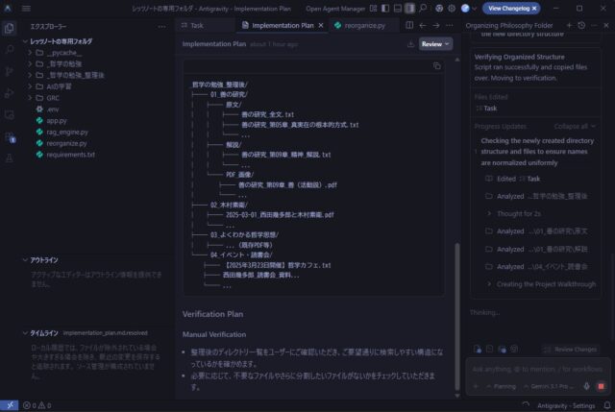The width and height of the screenshot is (615, 412).
Task: Expand the GRC folder
Action: (53, 98)
